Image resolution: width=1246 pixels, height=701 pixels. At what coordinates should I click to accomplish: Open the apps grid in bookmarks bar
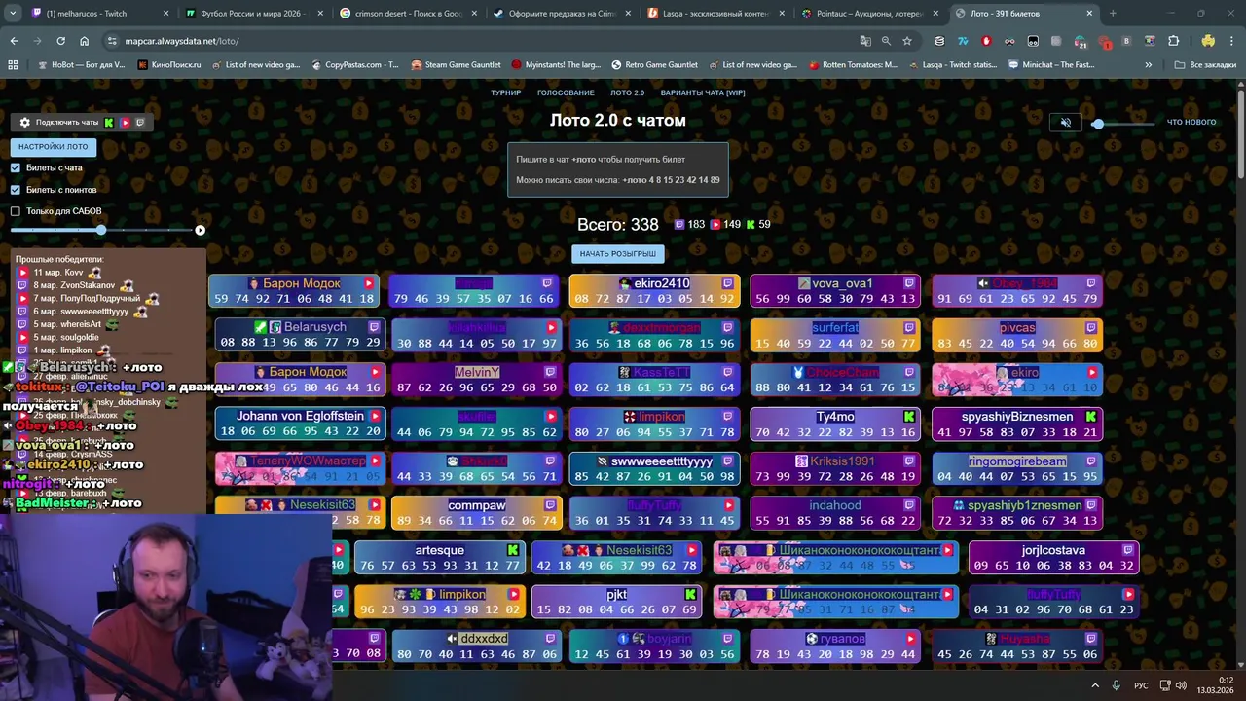(x=13, y=64)
